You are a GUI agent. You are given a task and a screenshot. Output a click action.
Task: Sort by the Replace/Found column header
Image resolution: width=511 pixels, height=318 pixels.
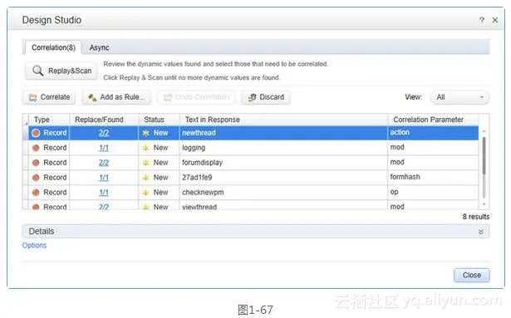[x=105, y=120]
